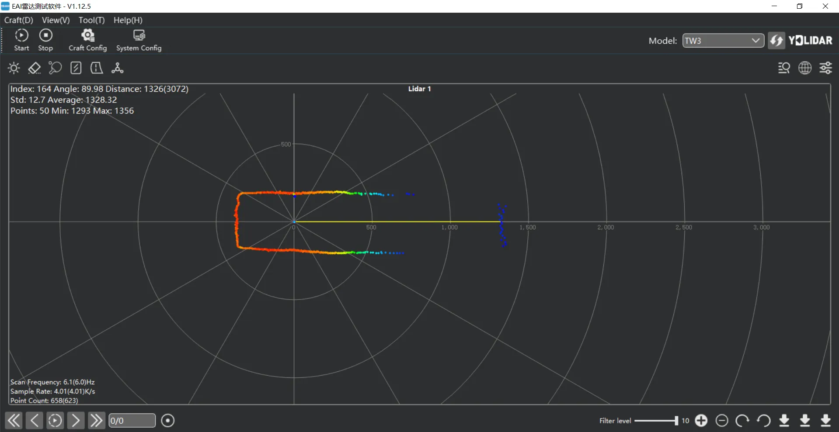
Task: Click the Std 12.7 Average readout
Action: click(x=63, y=100)
